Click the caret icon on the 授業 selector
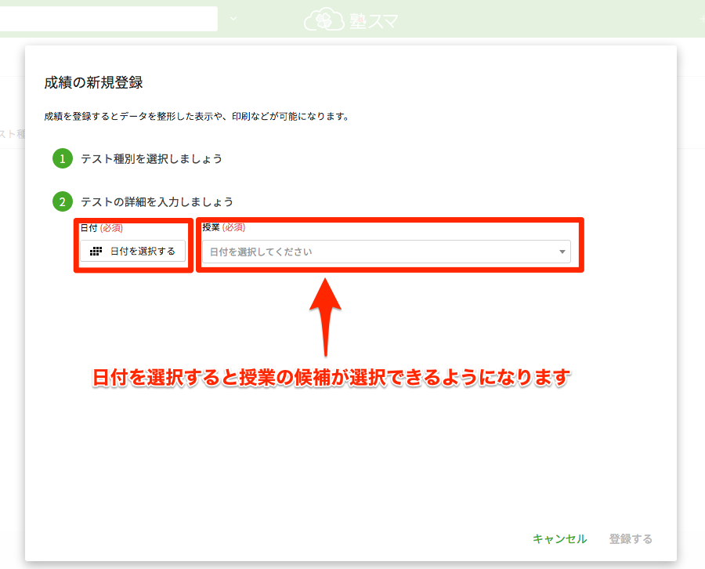Image resolution: width=705 pixels, height=569 pixels. tap(562, 252)
